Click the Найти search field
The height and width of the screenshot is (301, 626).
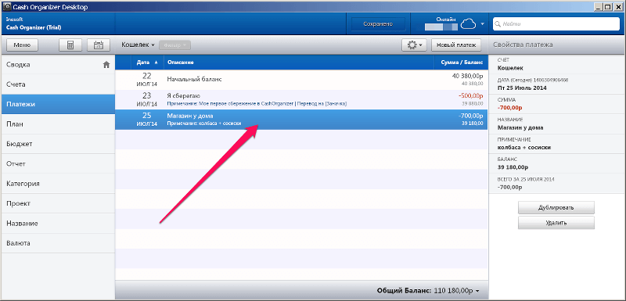point(556,24)
